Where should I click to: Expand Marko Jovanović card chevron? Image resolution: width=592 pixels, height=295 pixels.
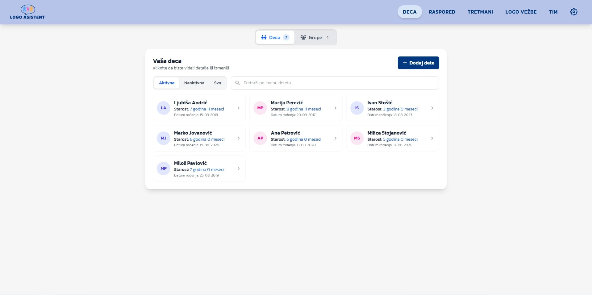[x=239, y=138]
